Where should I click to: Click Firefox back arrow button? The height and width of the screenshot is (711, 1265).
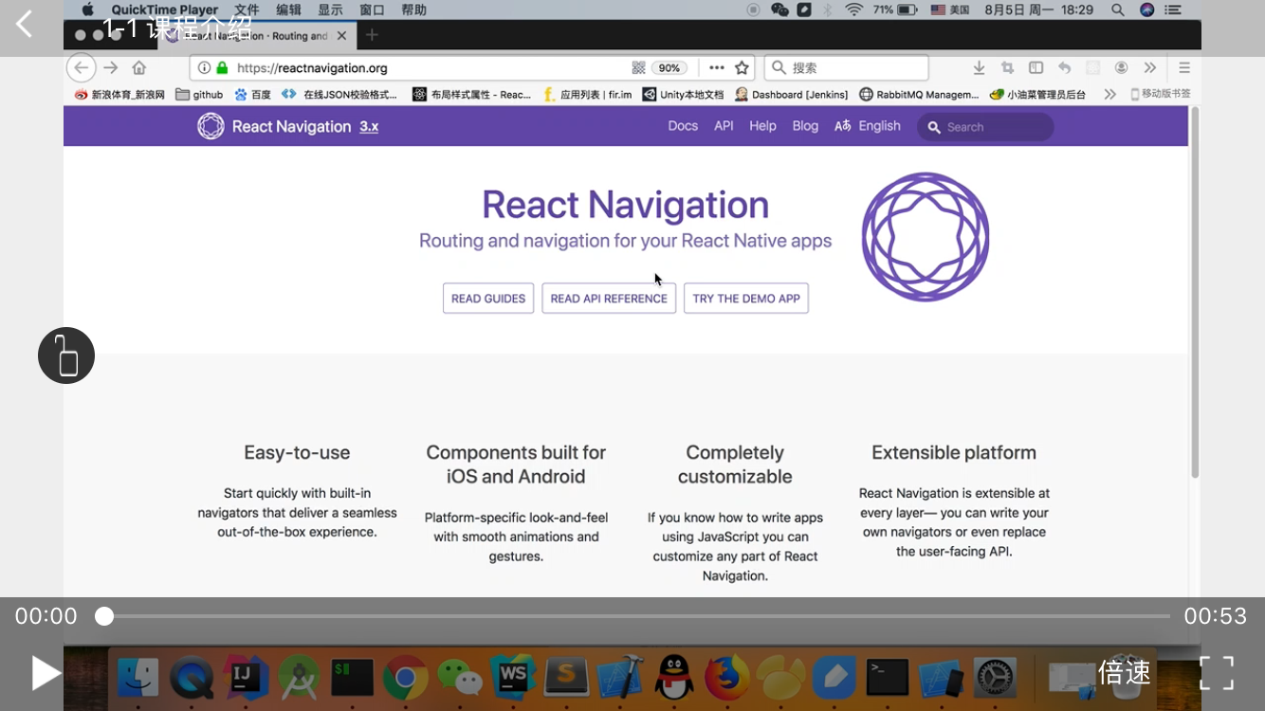(82, 68)
